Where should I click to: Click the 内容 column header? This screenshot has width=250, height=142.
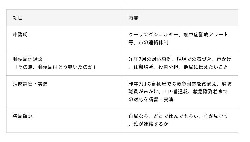pyautogui.click(x=133, y=18)
